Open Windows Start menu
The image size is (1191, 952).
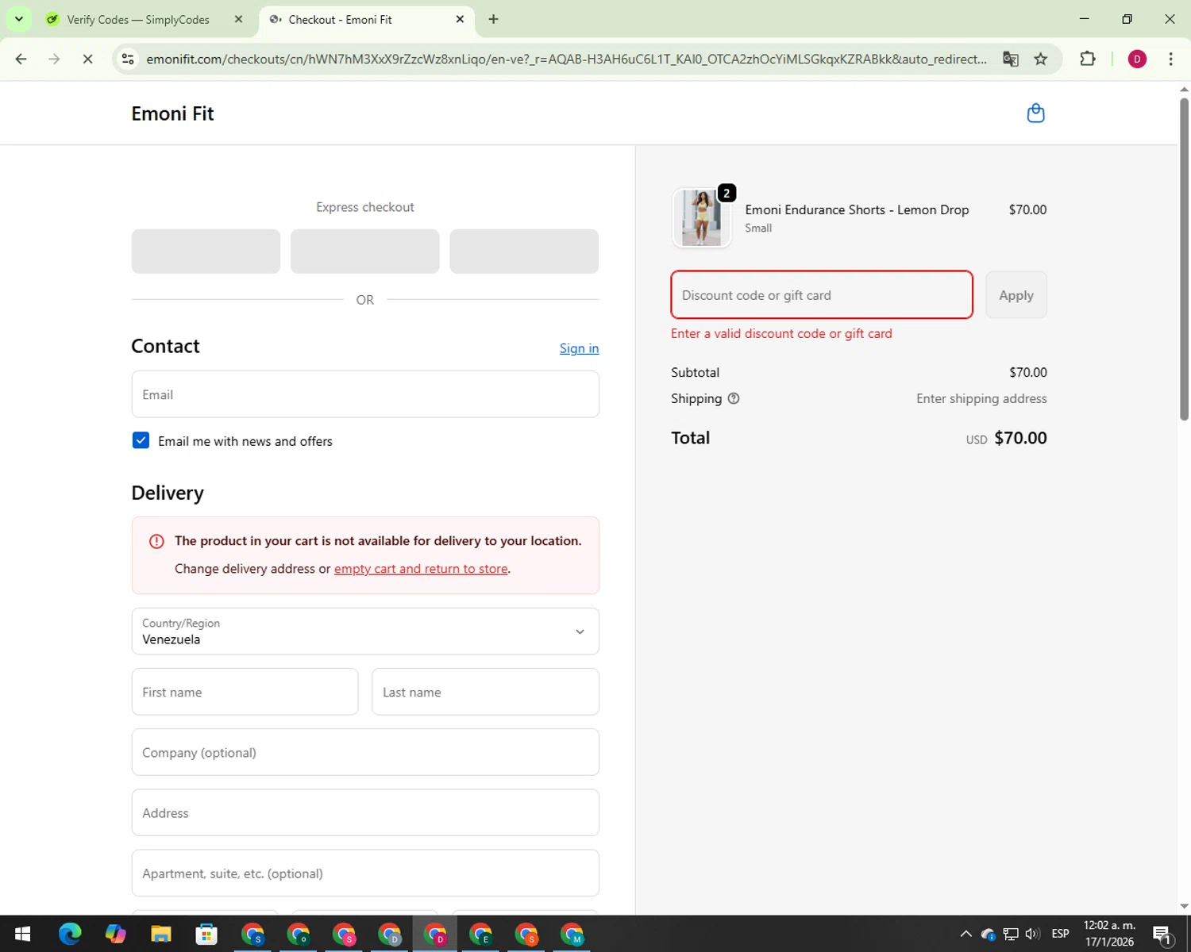click(22, 934)
